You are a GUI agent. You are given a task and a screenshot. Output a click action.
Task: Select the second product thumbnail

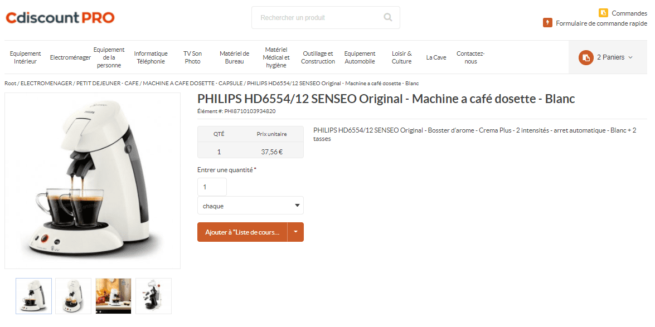[73, 296]
